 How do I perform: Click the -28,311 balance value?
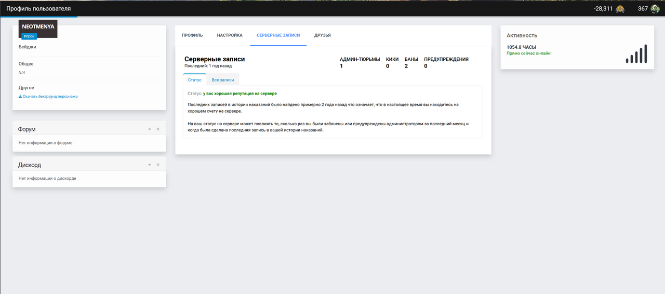click(603, 9)
